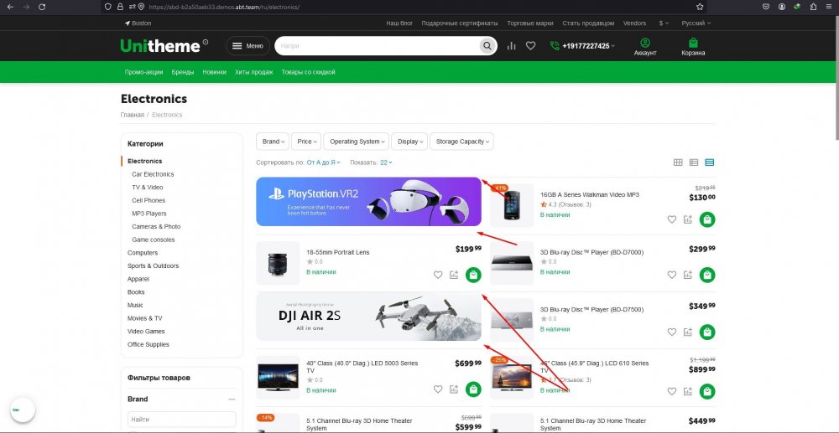Open the DJI AIR 2S banner
The height and width of the screenshot is (433, 839).
pyautogui.click(x=368, y=316)
